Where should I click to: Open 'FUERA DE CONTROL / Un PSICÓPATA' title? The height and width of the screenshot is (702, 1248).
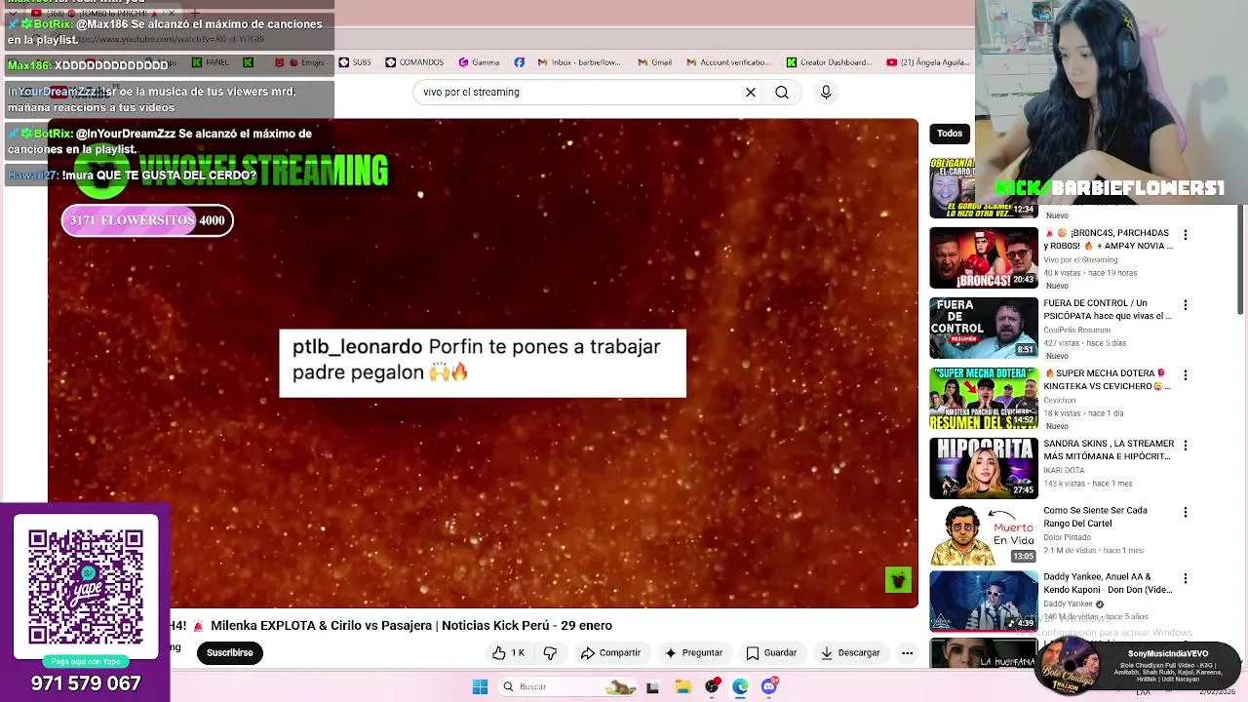pos(1108,310)
